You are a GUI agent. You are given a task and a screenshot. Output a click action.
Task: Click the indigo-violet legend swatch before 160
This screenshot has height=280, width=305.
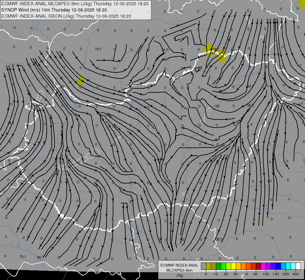[x=274, y=266]
